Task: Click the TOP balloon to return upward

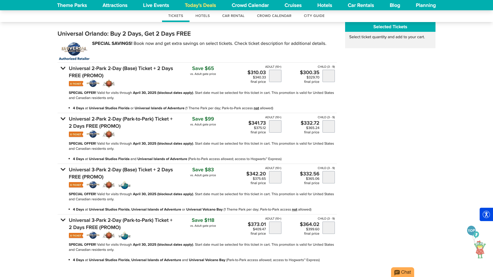Action: pyautogui.click(x=472, y=231)
